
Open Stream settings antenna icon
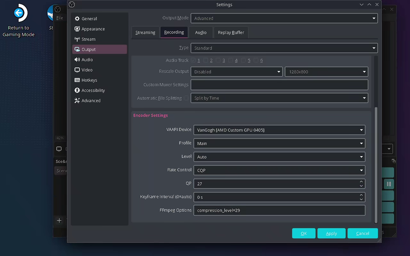[x=77, y=39]
